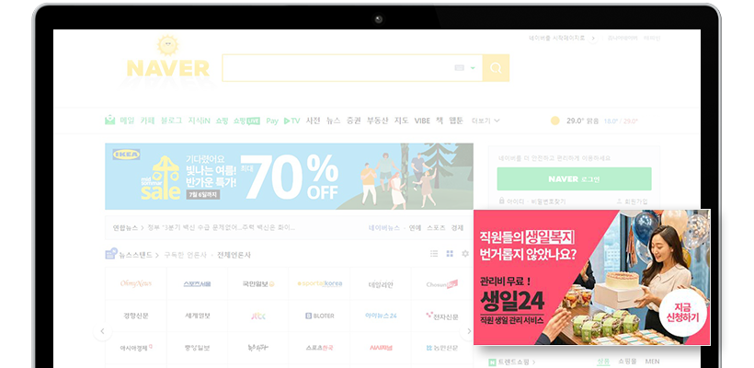
Task: Open 전자신문 publisher tile
Action: 442,316
